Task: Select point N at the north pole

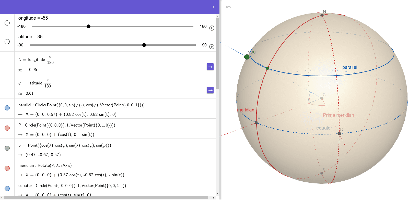Action: point(322,15)
